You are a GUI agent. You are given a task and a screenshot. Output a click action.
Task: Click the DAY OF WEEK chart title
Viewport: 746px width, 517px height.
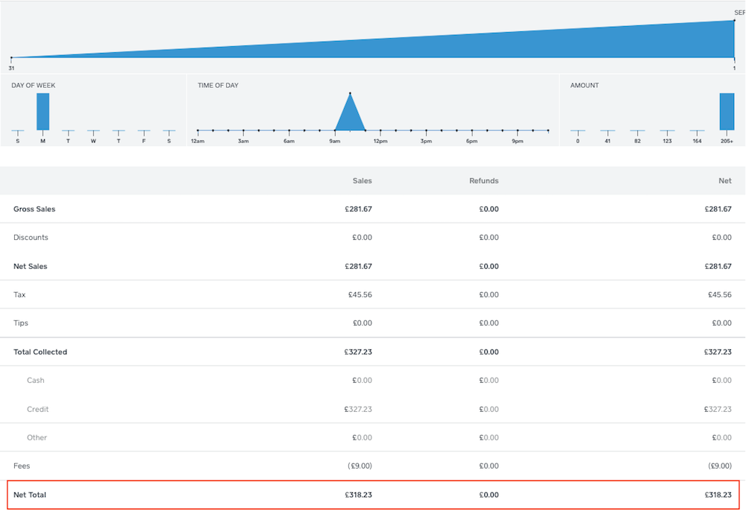click(x=33, y=86)
